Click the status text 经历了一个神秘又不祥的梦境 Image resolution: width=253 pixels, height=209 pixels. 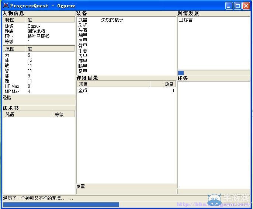(38, 198)
